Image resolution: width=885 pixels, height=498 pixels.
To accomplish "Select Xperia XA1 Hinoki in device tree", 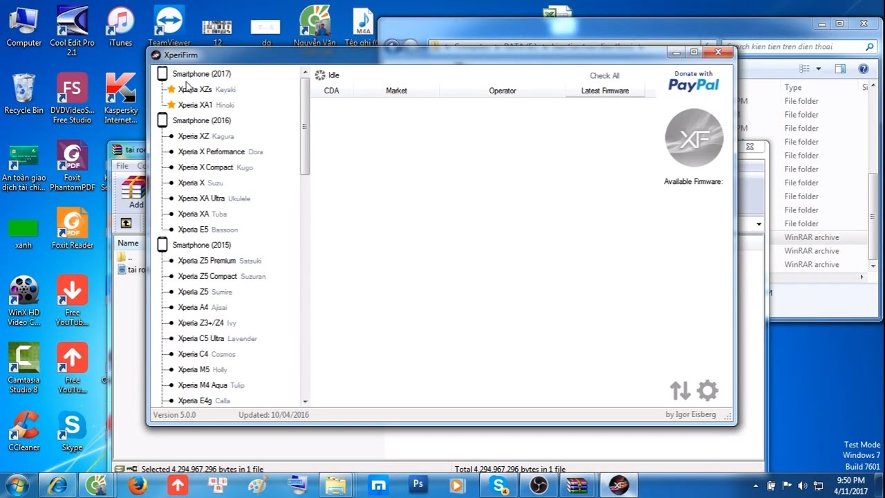I will [x=205, y=105].
